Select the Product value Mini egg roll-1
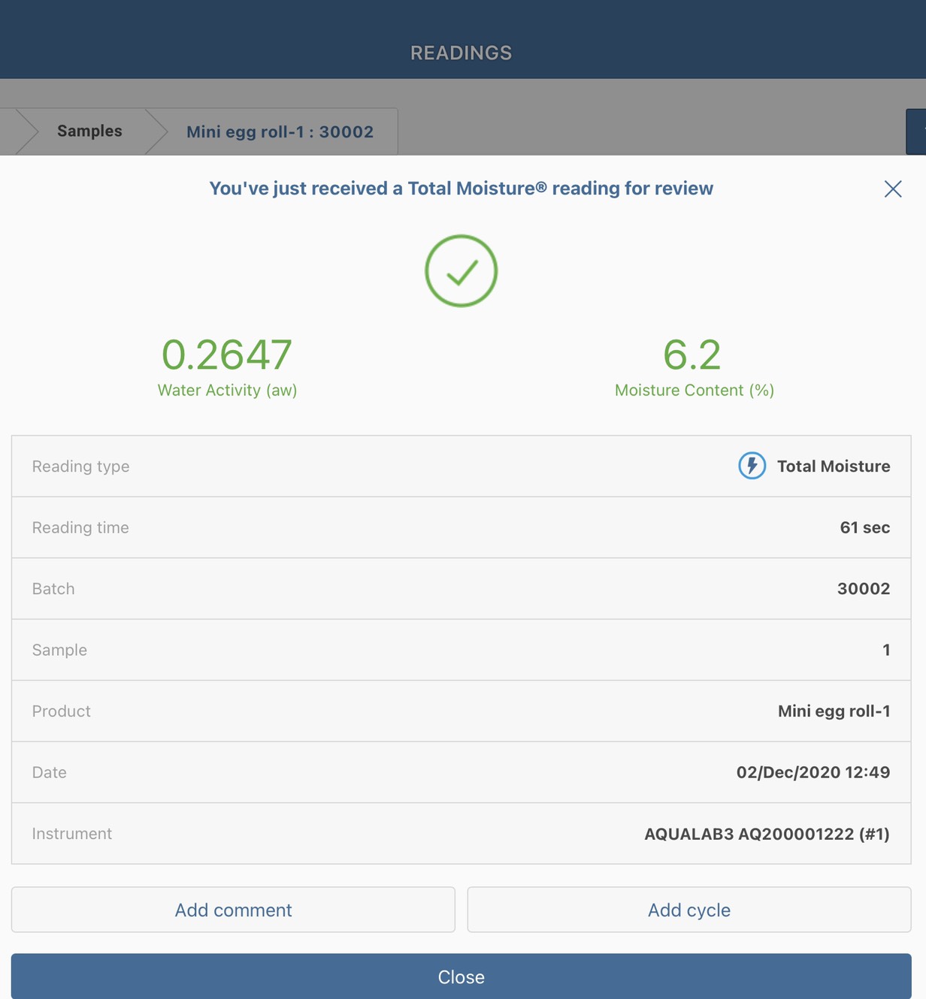This screenshot has width=926, height=999. [834, 711]
